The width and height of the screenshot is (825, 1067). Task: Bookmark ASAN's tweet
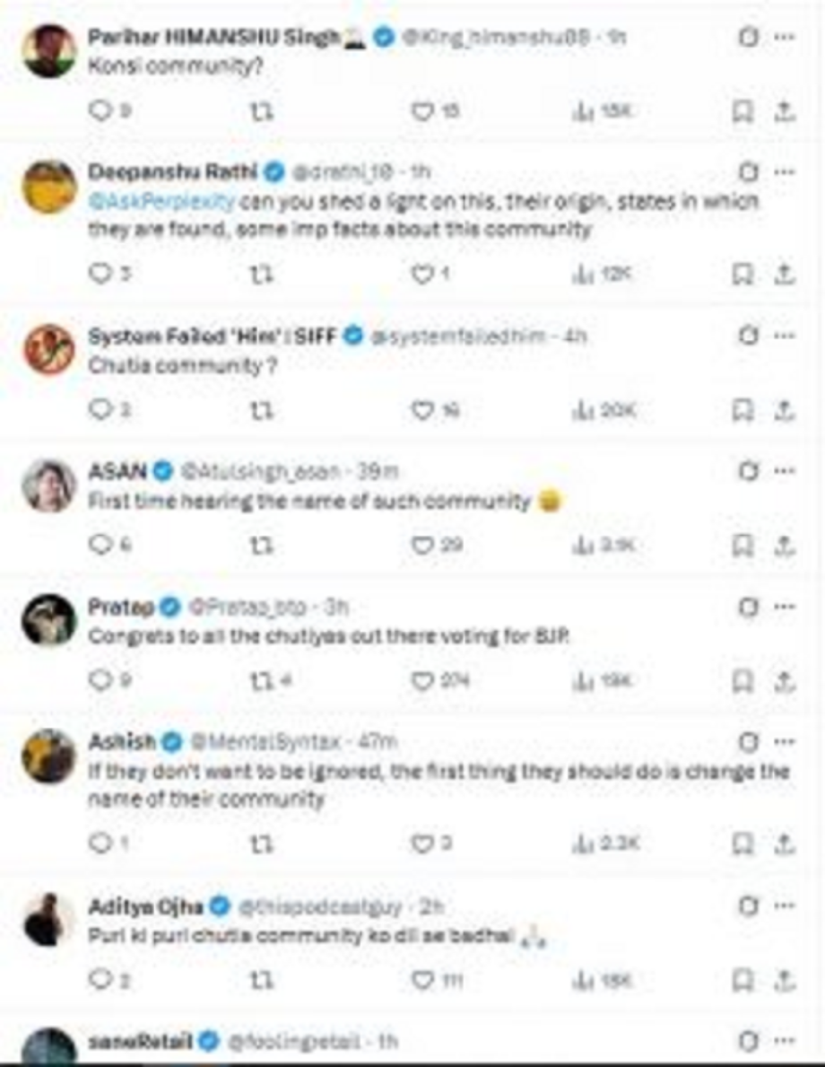pyautogui.click(x=742, y=545)
